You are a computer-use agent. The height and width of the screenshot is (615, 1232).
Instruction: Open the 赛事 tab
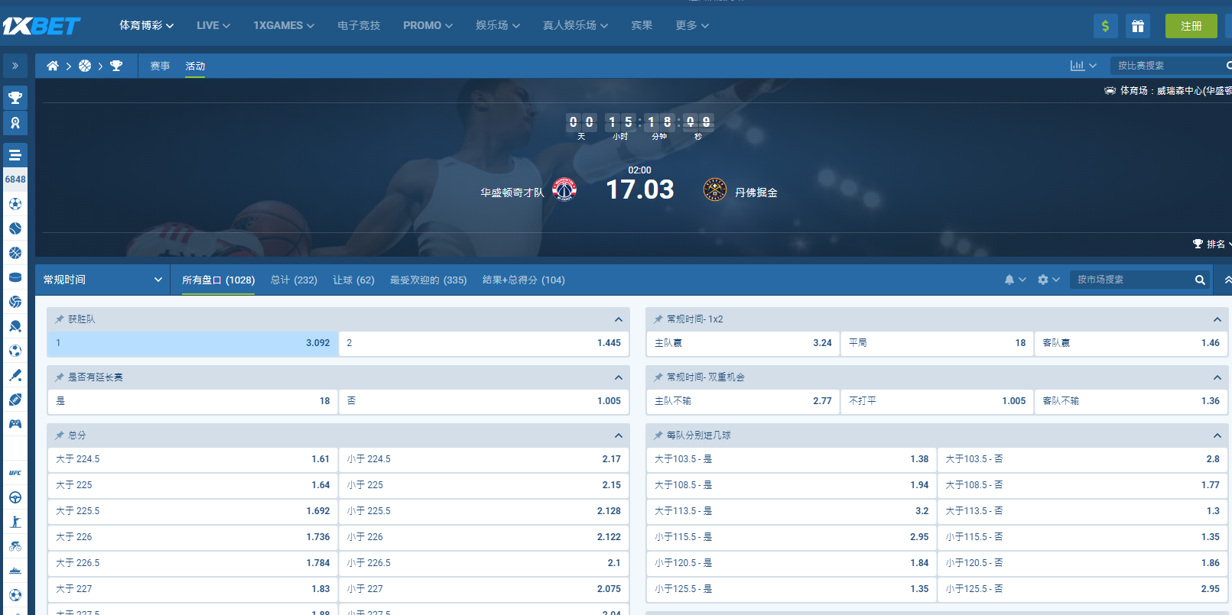tap(160, 66)
